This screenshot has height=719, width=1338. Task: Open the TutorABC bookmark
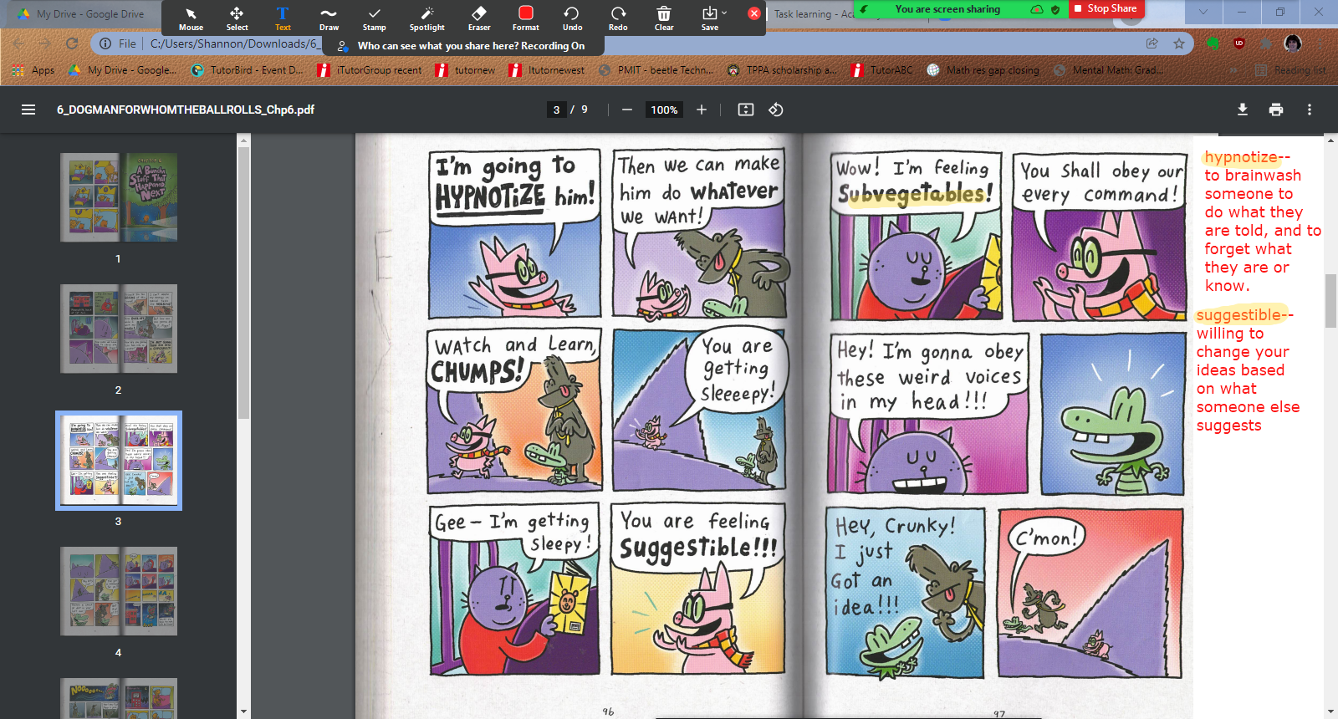[x=881, y=70]
